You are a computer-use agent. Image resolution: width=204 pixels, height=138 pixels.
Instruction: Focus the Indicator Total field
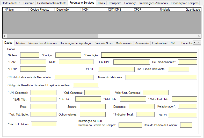pos(145,114)
